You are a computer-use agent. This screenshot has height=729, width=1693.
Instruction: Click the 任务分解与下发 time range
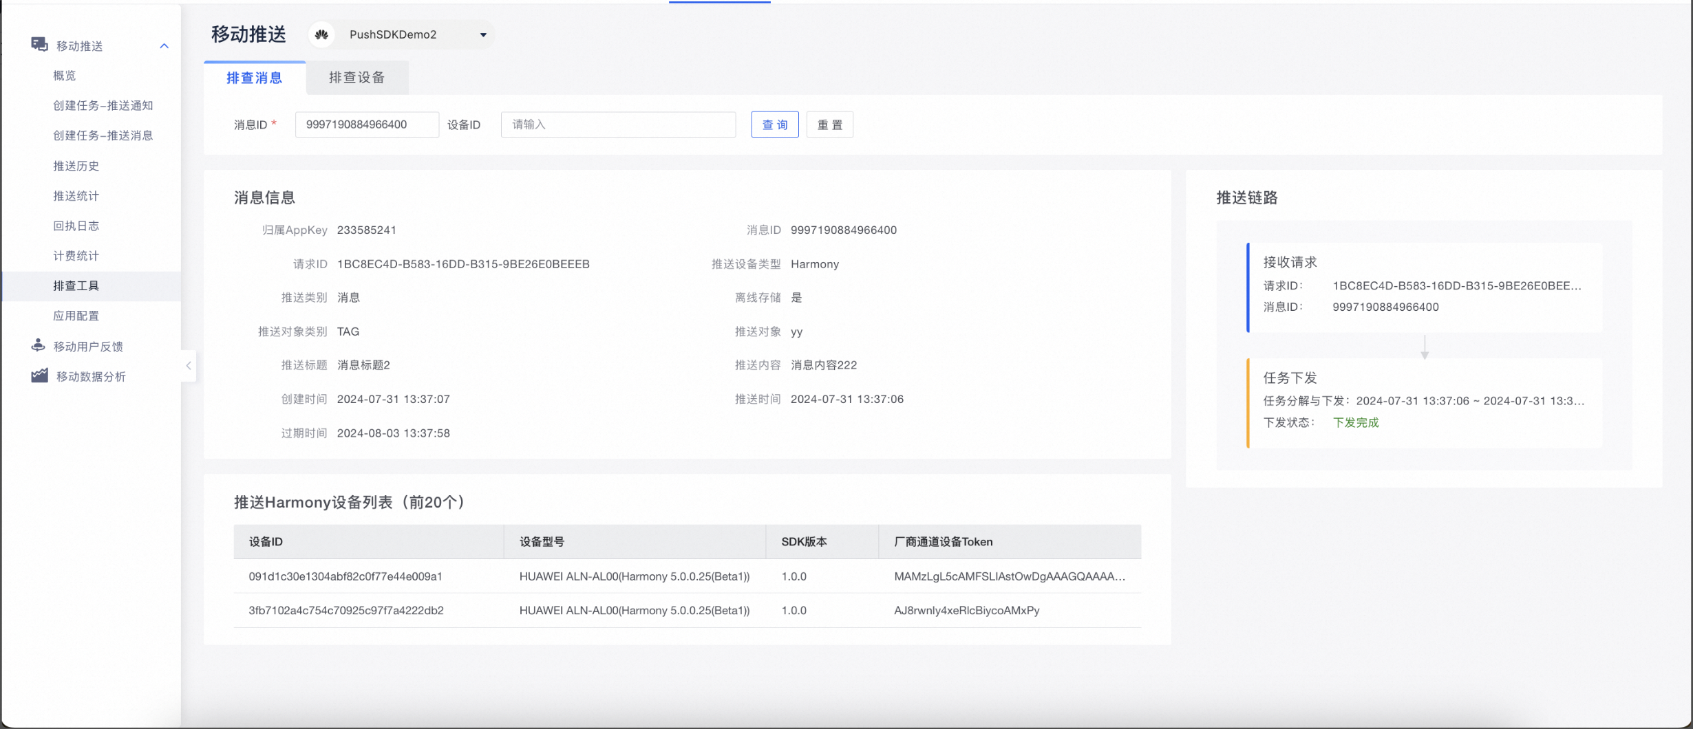point(1471,401)
